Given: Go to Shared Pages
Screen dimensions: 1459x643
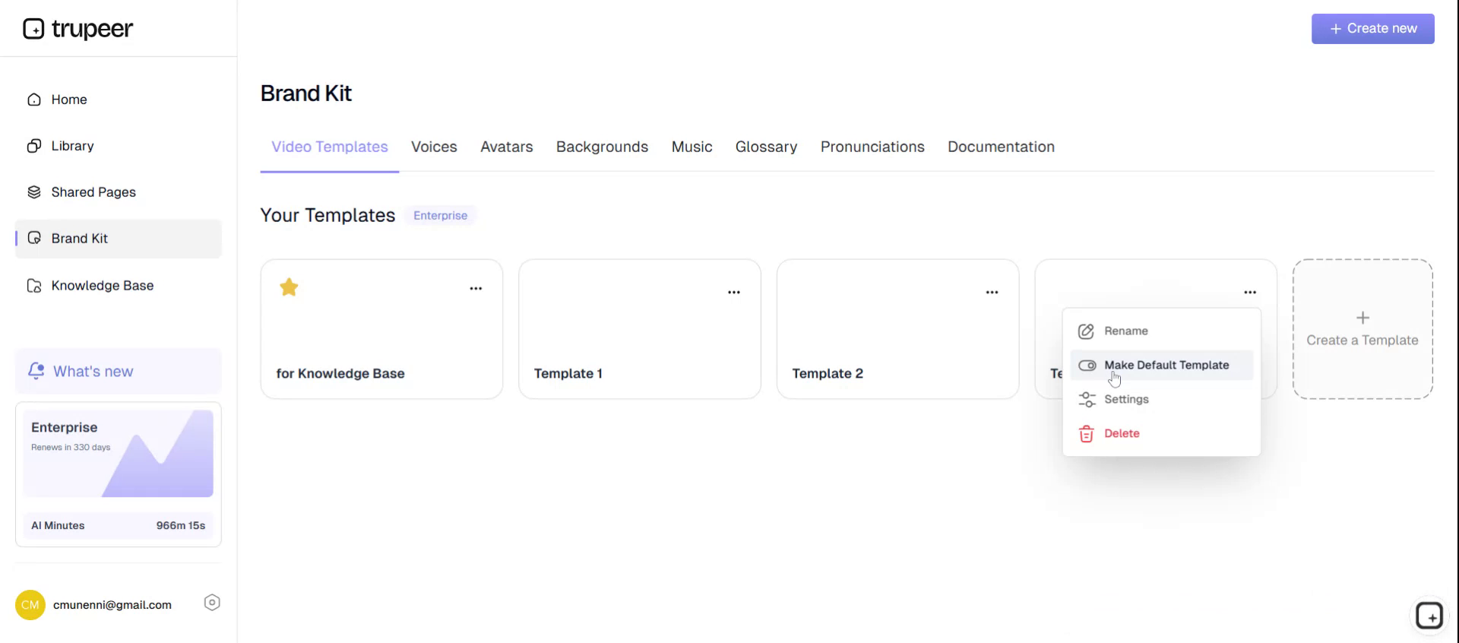Looking at the screenshot, I should (118, 192).
